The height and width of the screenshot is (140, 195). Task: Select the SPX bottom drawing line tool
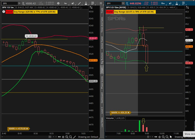point(74,137)
